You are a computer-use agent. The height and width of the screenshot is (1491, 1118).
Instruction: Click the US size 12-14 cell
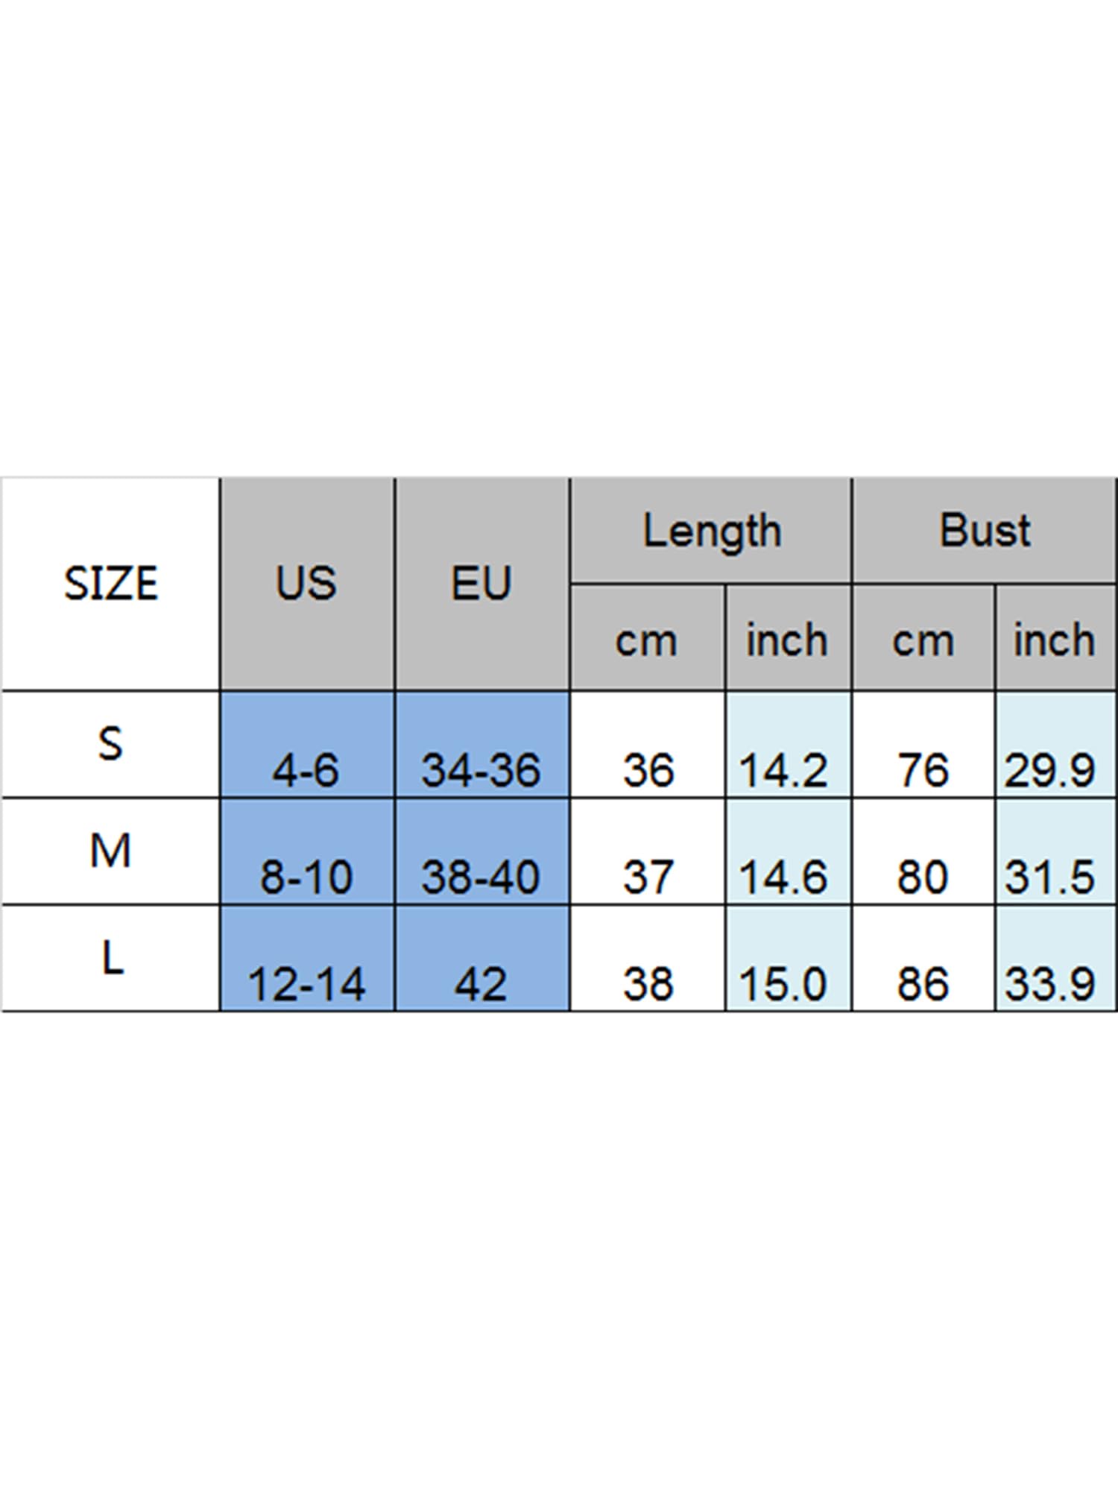(x=307, y=958)
